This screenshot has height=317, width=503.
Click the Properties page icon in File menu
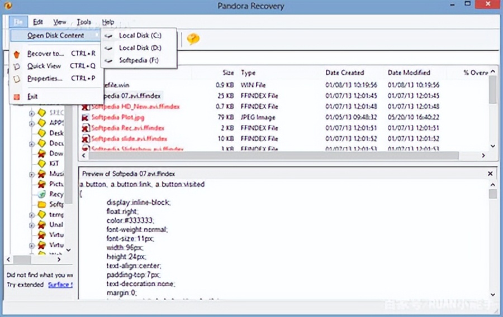point(17,79)
